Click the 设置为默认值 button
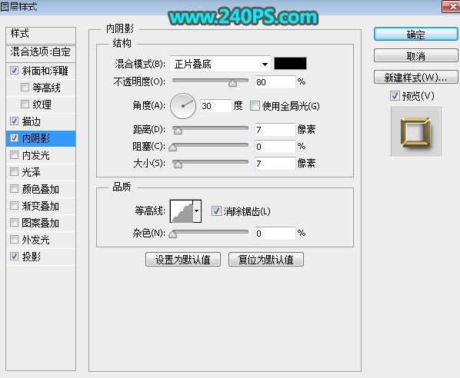The height and width of the screenshot is (378, 460). tap(183, 260)
